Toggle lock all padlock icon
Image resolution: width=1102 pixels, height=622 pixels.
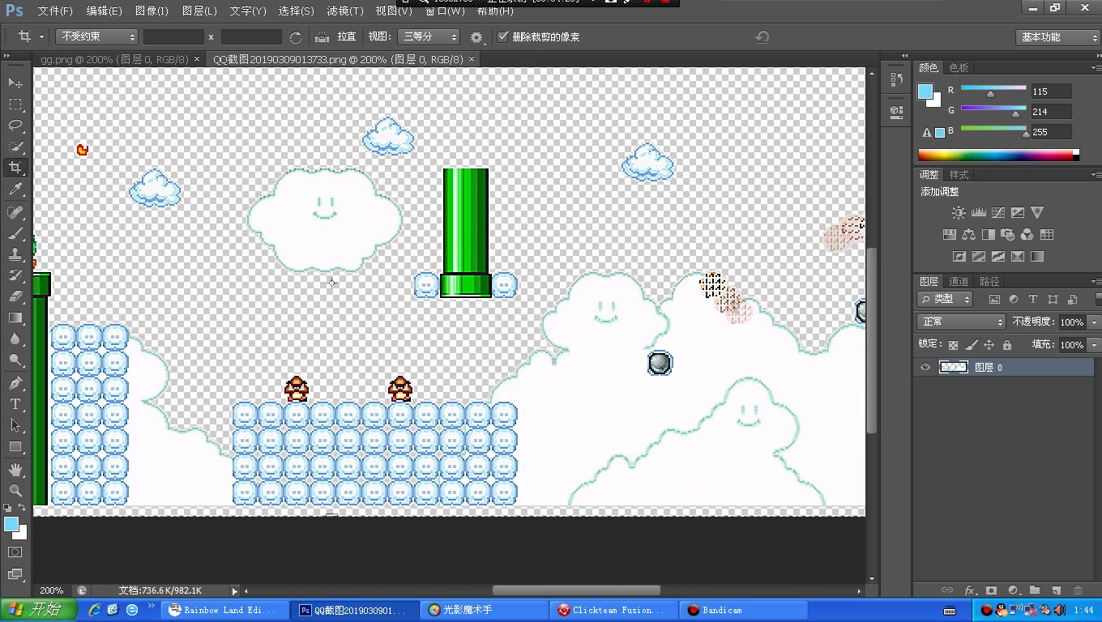[1006, 345]
